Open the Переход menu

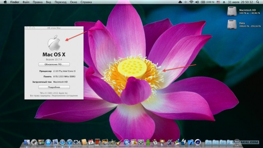tap(60, 2)
